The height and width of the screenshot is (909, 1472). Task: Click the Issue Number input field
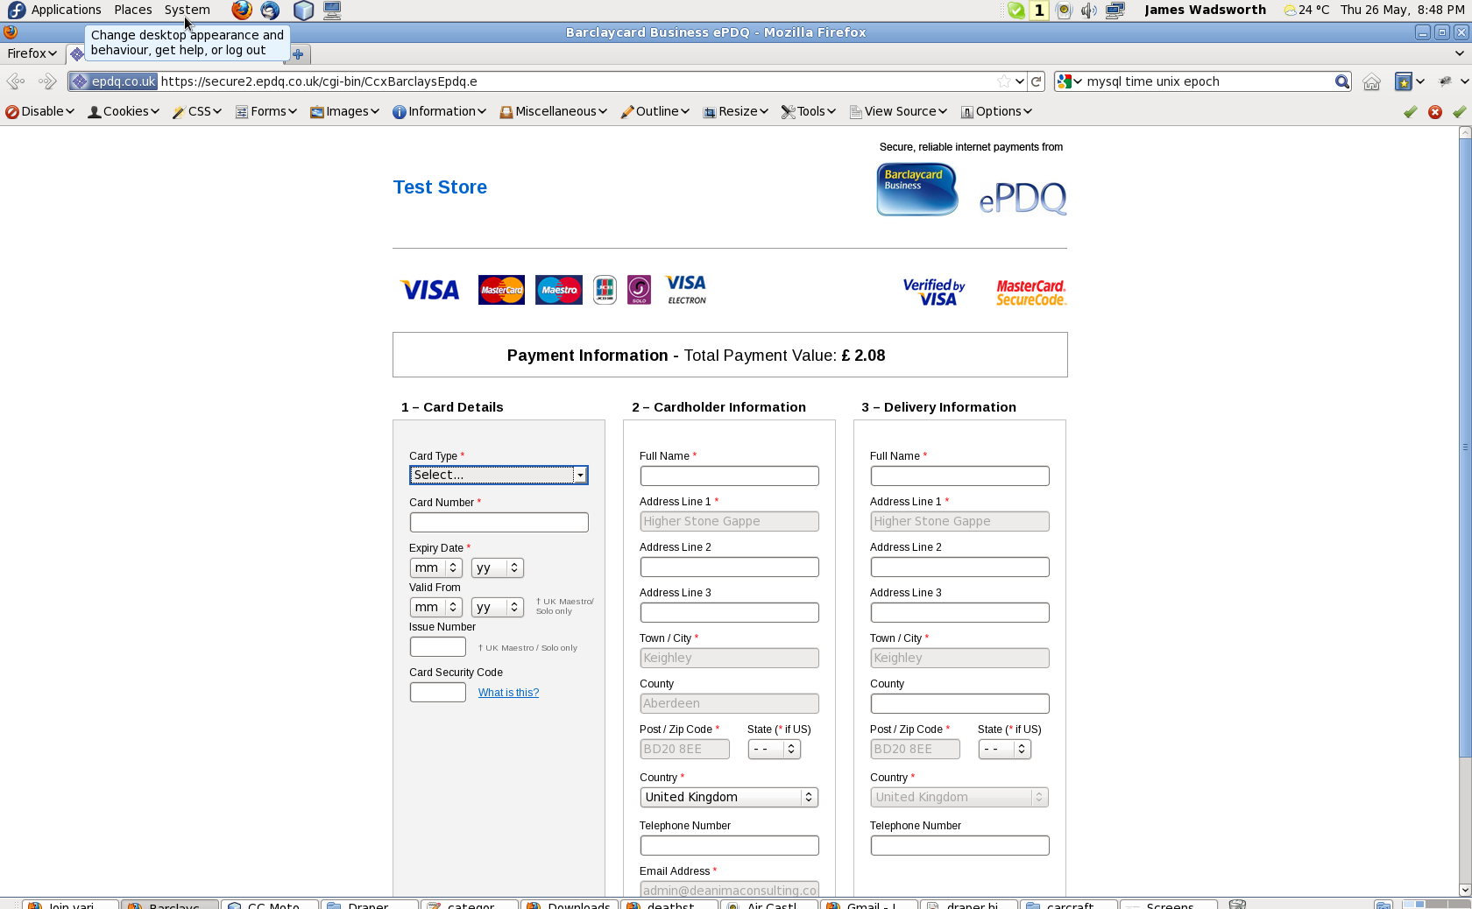437,646
